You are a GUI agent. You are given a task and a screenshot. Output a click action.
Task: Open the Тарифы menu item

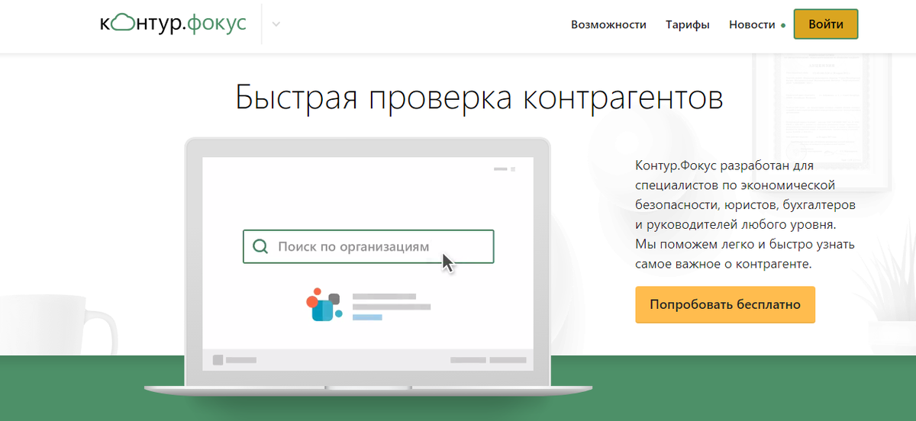point(688,24)
